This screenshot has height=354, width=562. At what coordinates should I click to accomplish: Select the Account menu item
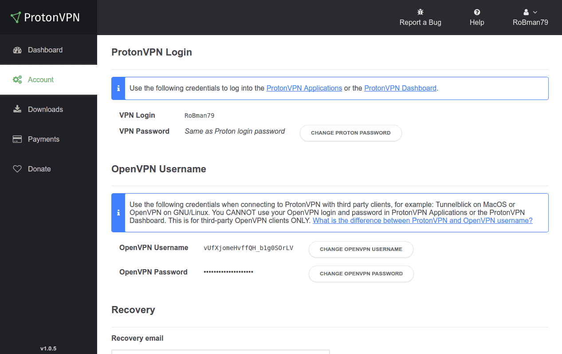click(x=48, y=80)
